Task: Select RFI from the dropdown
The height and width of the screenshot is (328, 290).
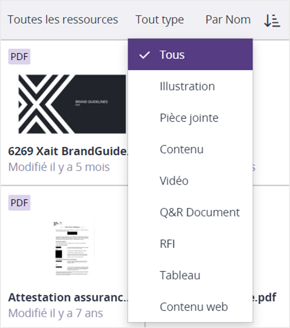Action: point(168,244)
